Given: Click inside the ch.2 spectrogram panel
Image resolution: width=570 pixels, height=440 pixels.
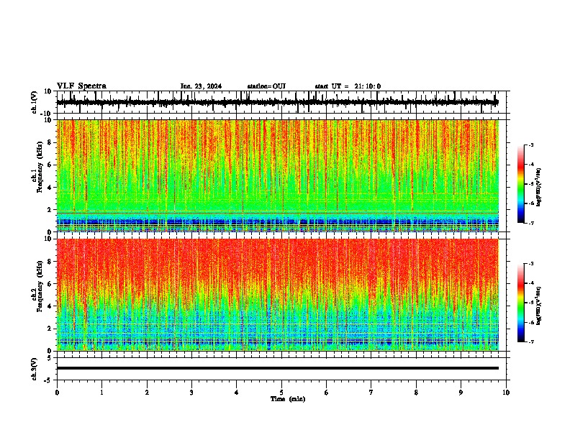Looking at the screenshot, I should click(277, 295).
